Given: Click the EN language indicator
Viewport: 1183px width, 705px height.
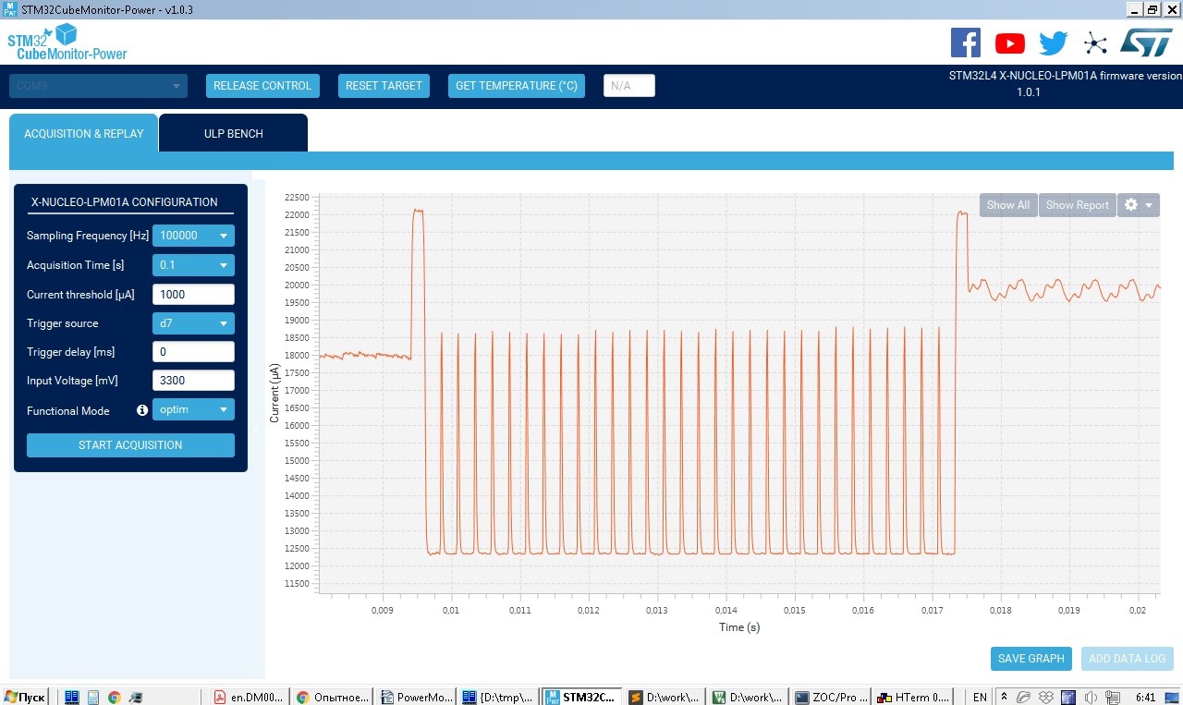Looking at the screenshot, I should [x=981, y=698].
